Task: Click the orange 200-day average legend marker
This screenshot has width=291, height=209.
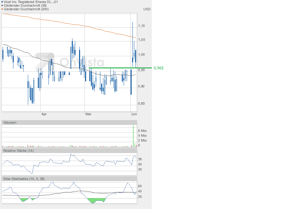Action: point(2,9)
